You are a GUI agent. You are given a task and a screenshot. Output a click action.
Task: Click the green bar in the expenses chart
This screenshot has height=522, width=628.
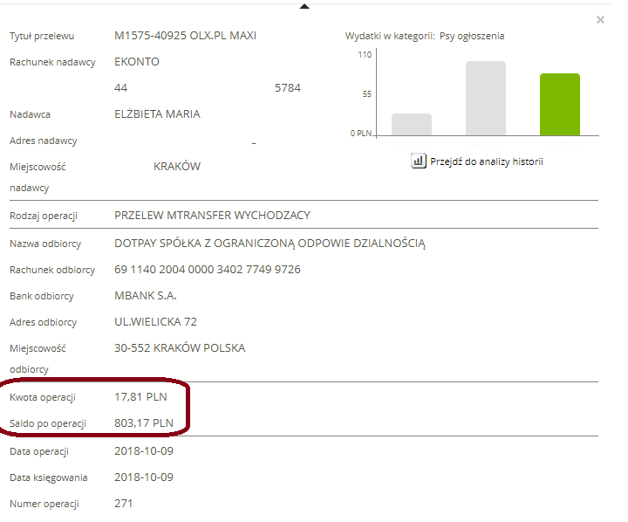click(559, 105)
